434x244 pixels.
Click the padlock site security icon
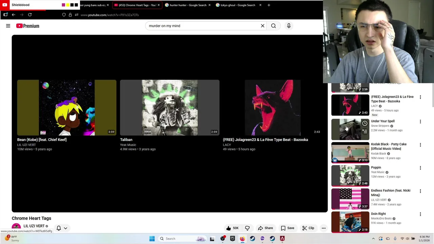(x=70, y=15)
